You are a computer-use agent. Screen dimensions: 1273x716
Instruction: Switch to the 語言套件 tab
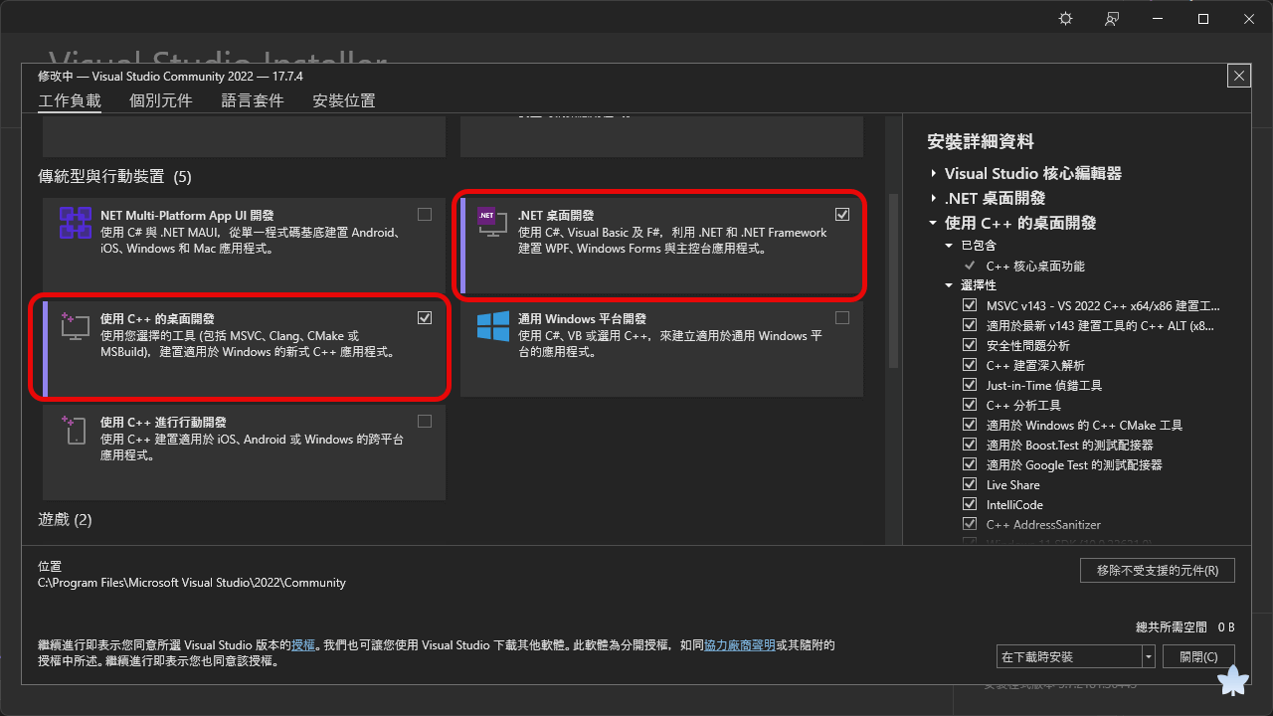click(x=253, y=100)
